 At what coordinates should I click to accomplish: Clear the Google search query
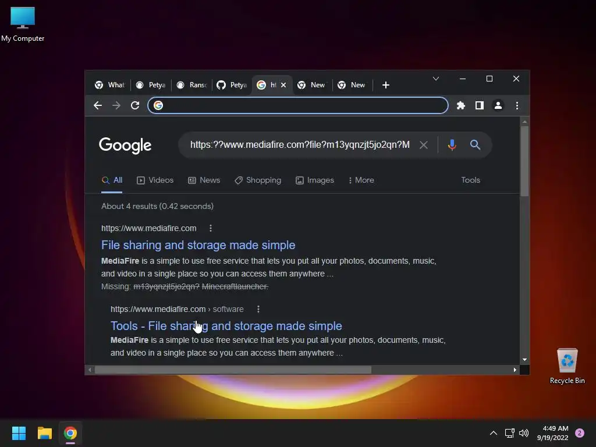(x=424, y=145)
